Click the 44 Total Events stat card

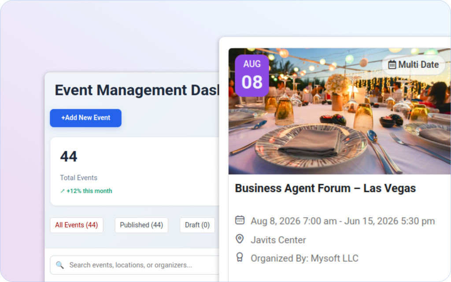click(x=135, y=171)
